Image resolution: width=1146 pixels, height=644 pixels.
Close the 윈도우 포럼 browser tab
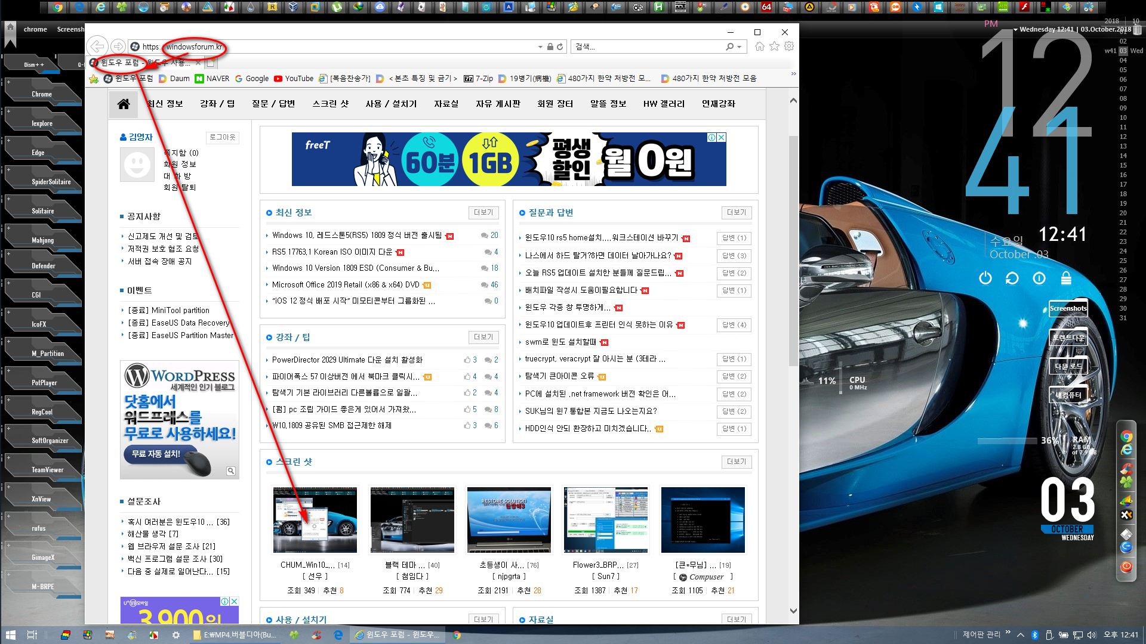tap(198, 63)
